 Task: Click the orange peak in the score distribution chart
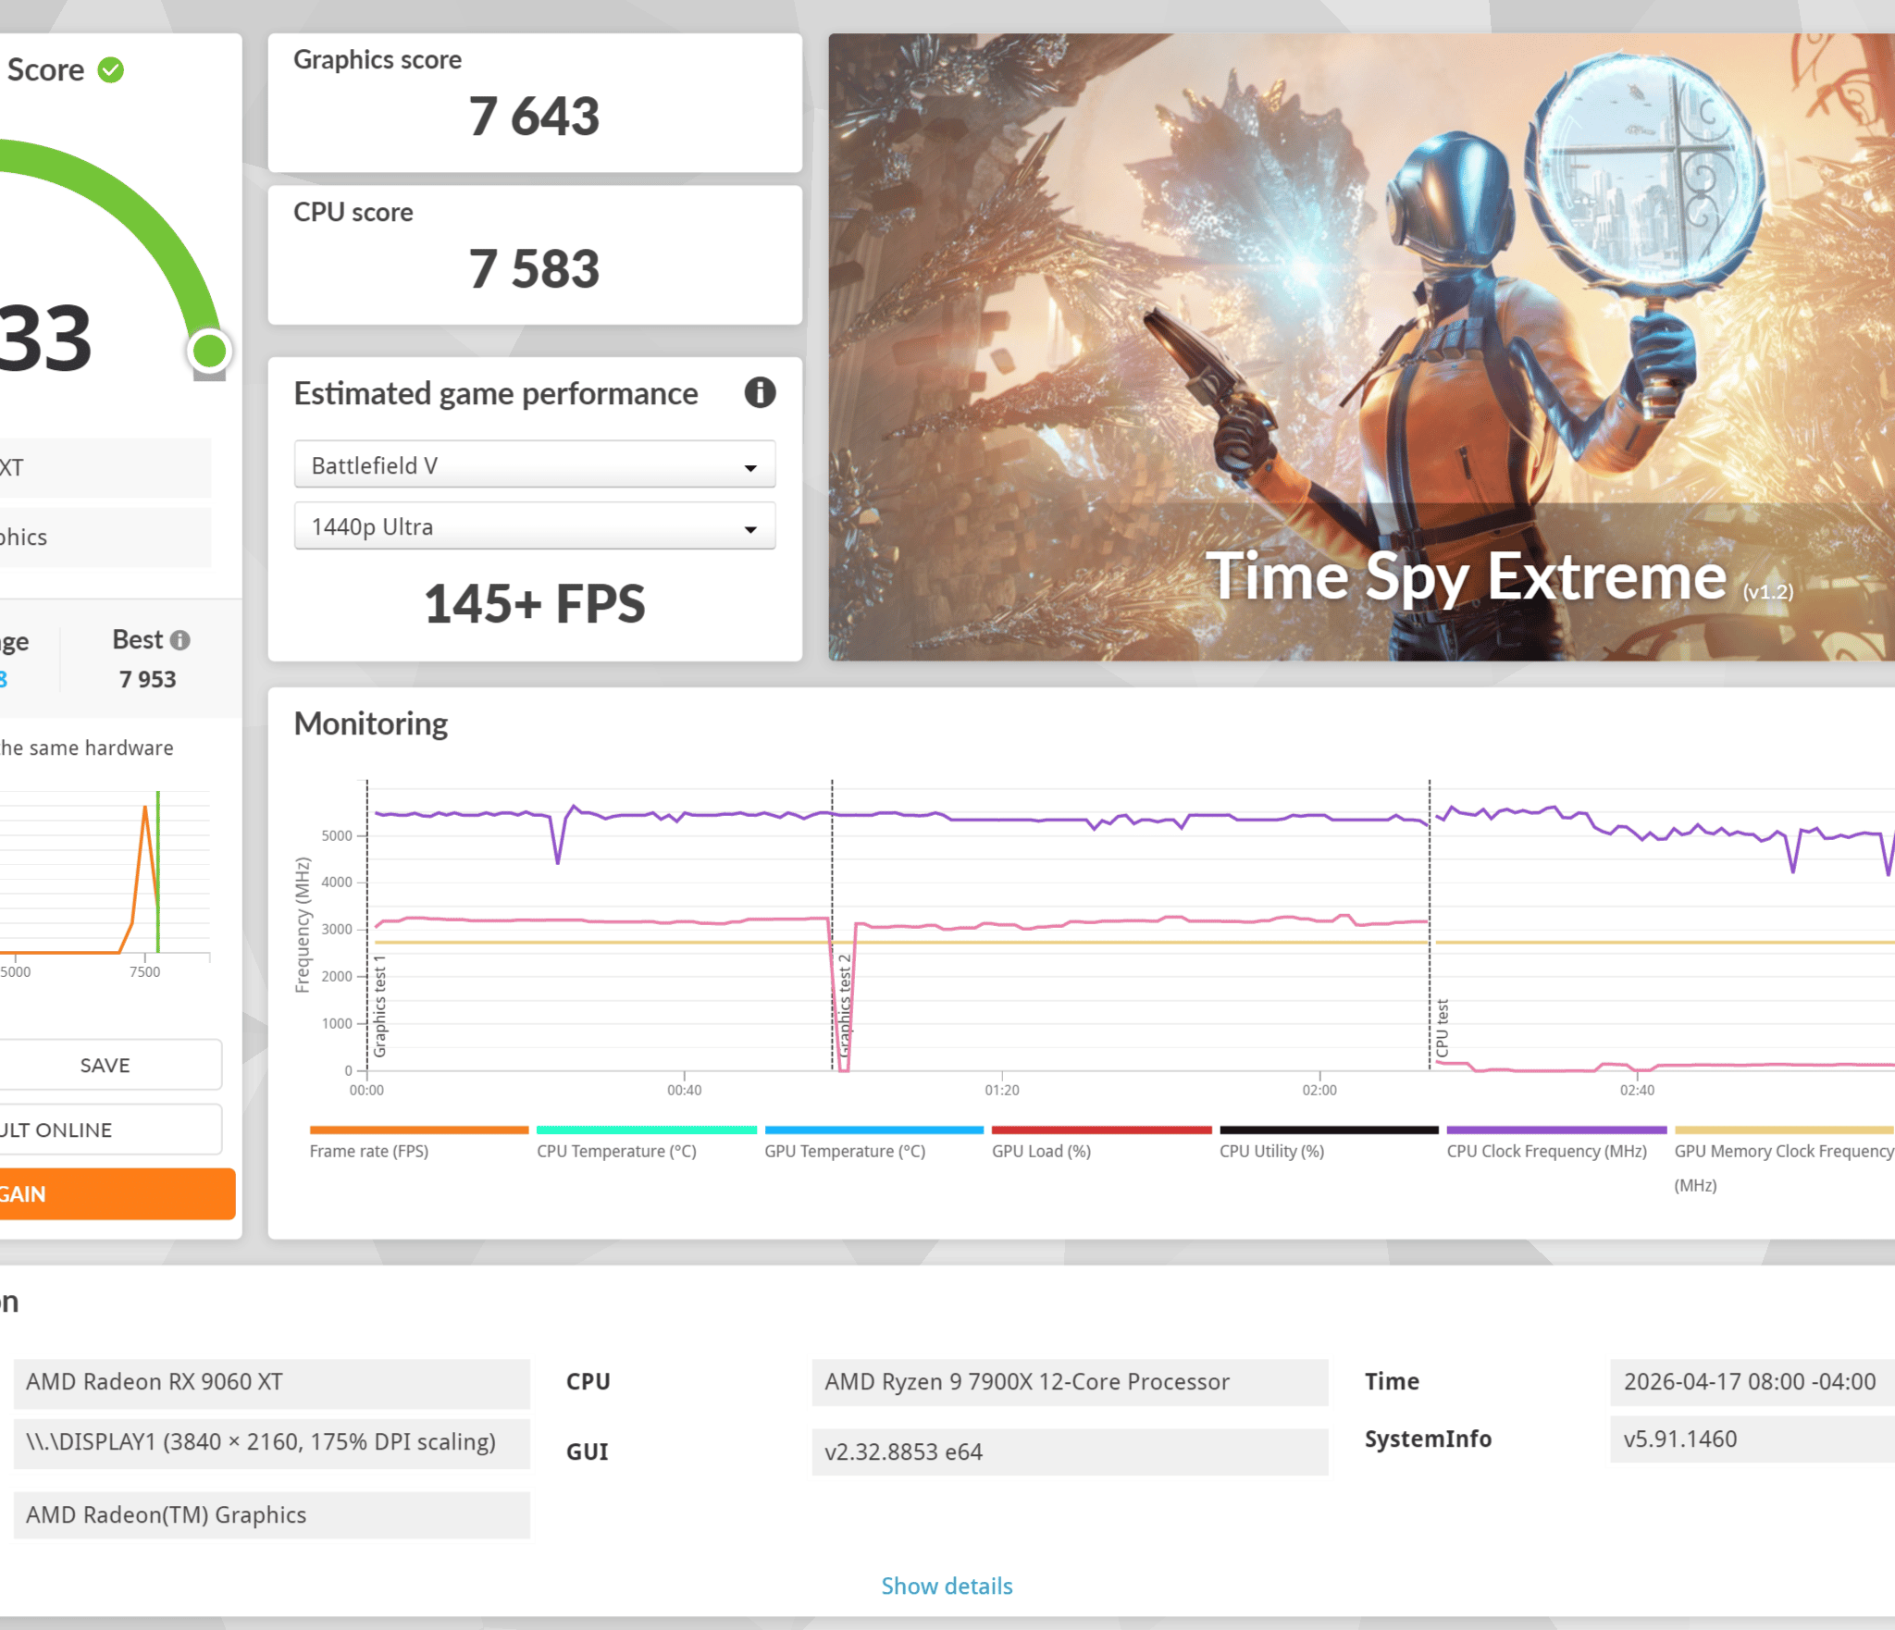pyautogui.click(x=145, y=809)
